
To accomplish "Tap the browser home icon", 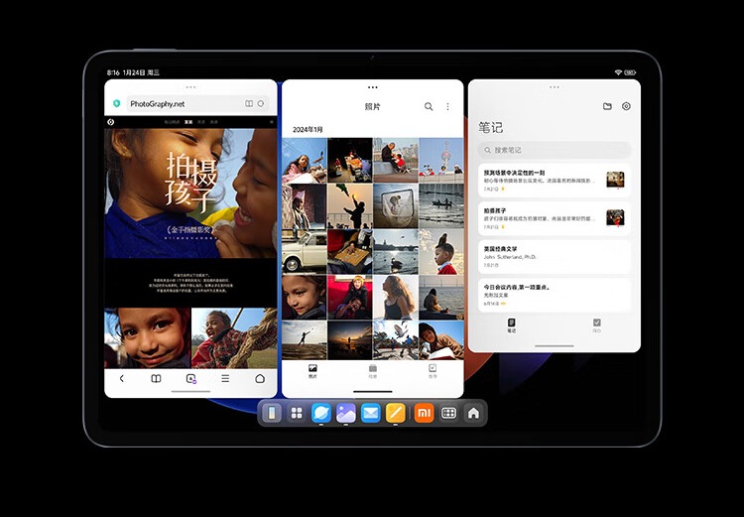I will [x=260, y=378].
